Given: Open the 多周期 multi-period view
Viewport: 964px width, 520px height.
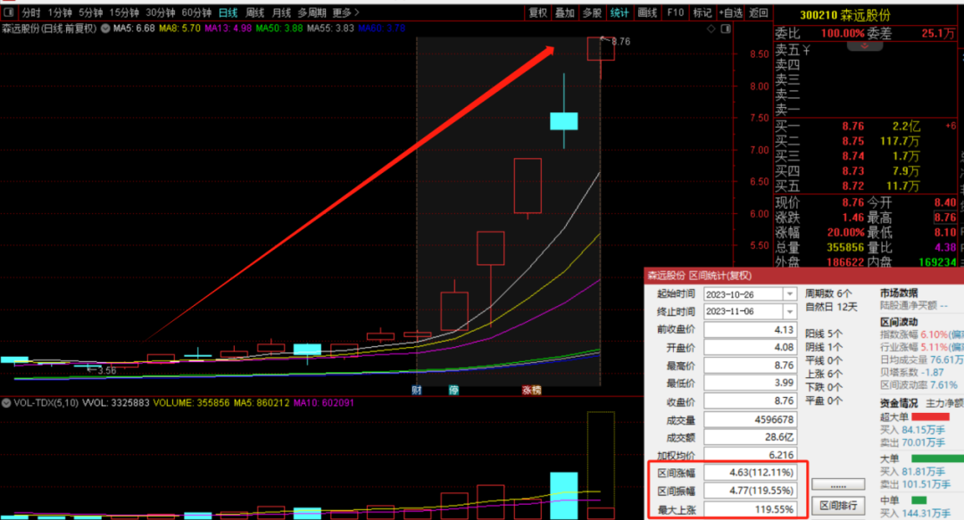Looking at the screenshot, I should tap(312, 12).
